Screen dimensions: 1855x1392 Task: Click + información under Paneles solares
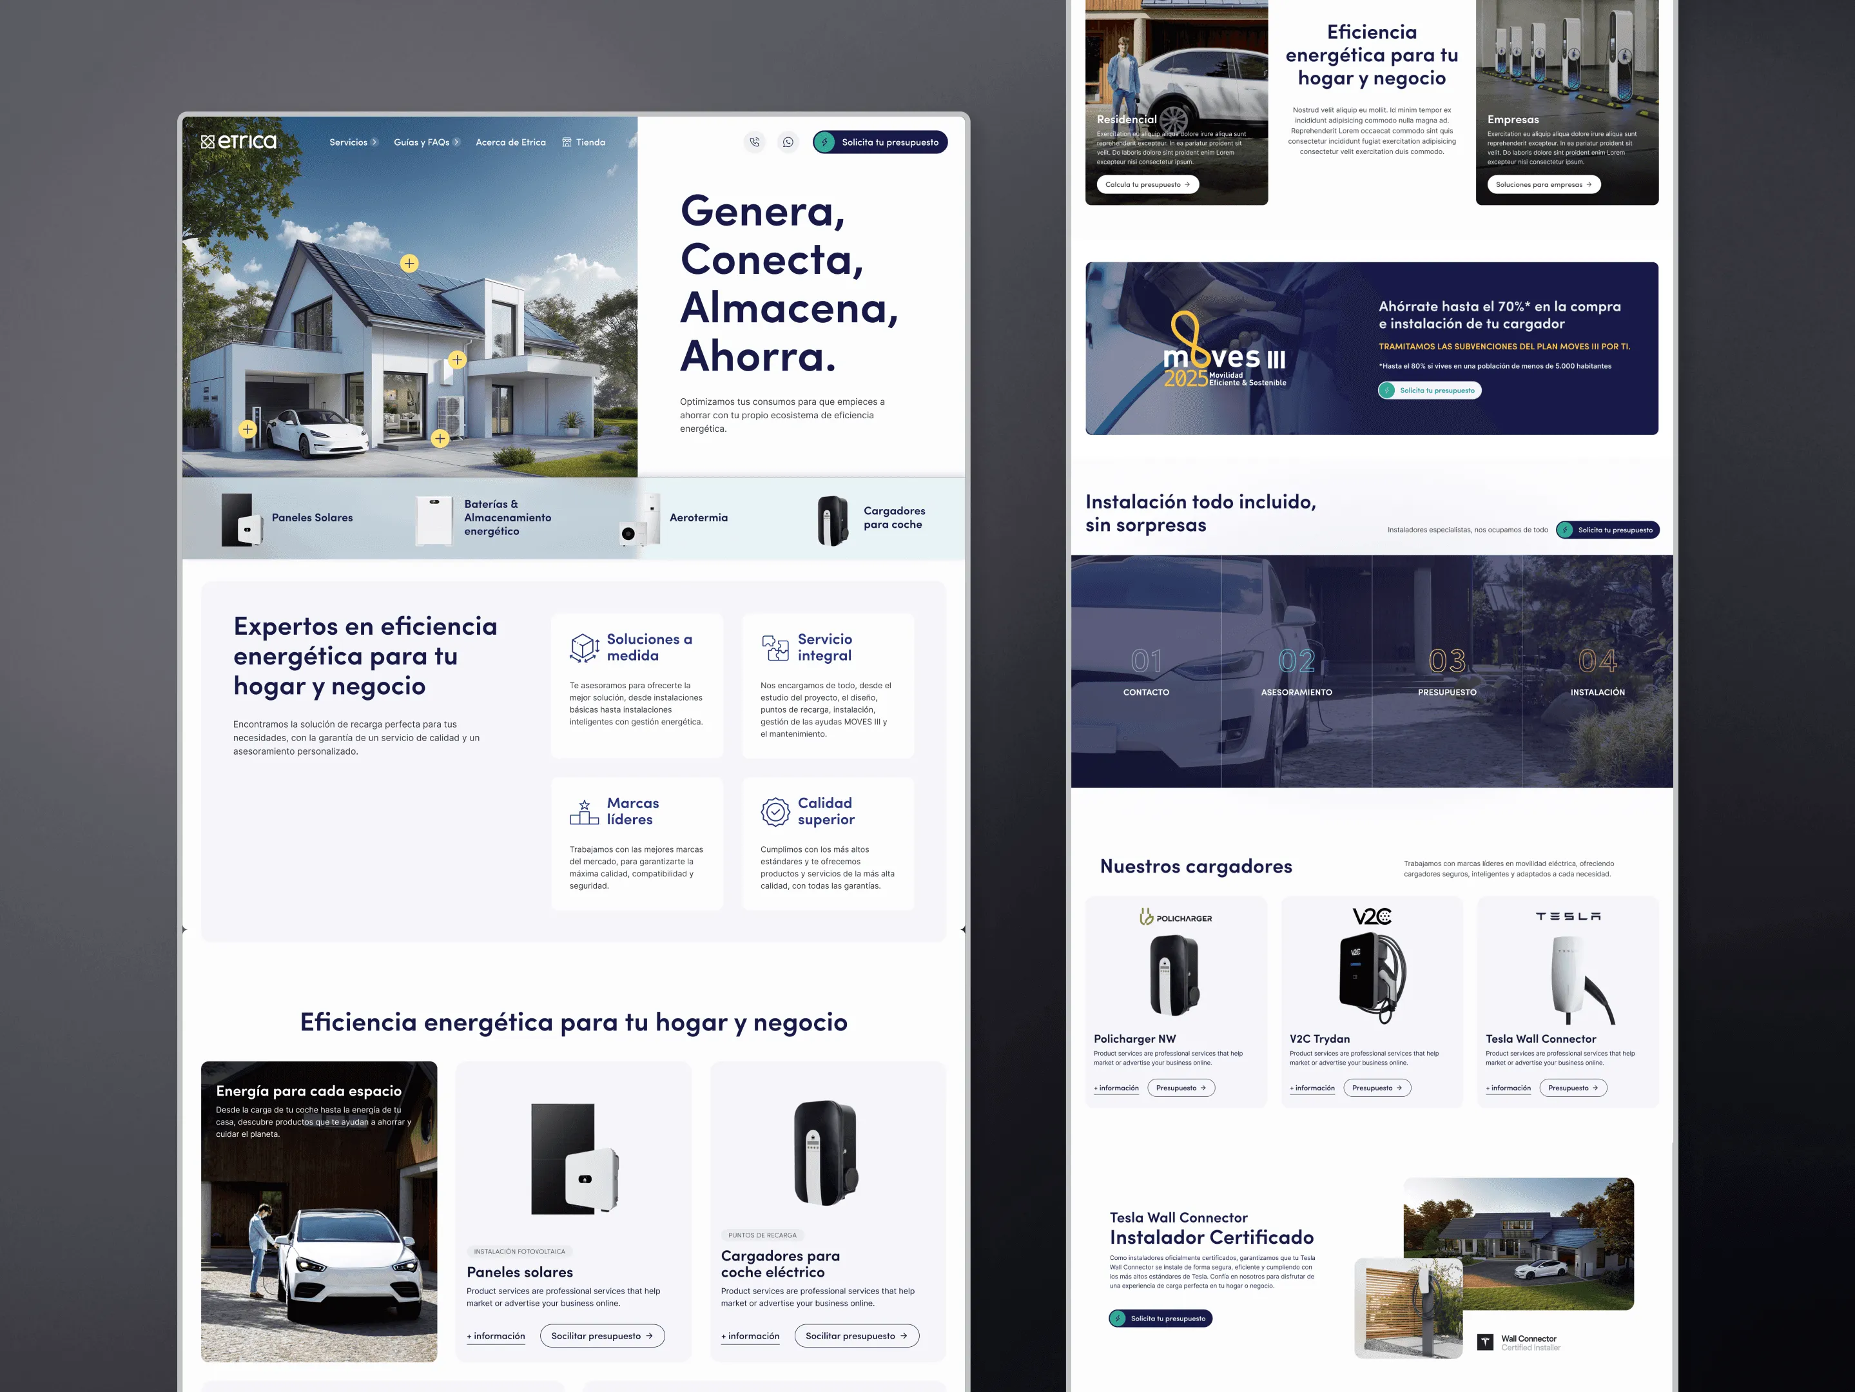click(x=496, y=1337)
